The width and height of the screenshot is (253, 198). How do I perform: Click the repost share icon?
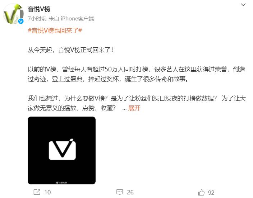(37, 192)
